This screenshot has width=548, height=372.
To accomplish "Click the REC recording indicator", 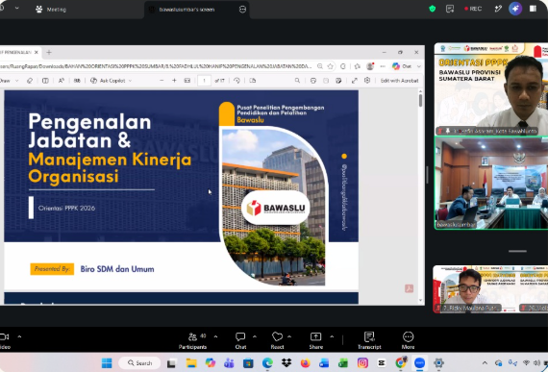I will (x=473, y=9).
